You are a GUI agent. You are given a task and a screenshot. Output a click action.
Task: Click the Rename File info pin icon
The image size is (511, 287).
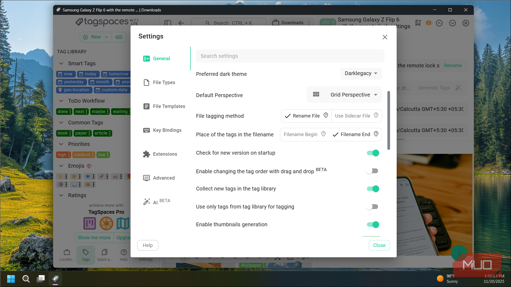coord(326,115)
